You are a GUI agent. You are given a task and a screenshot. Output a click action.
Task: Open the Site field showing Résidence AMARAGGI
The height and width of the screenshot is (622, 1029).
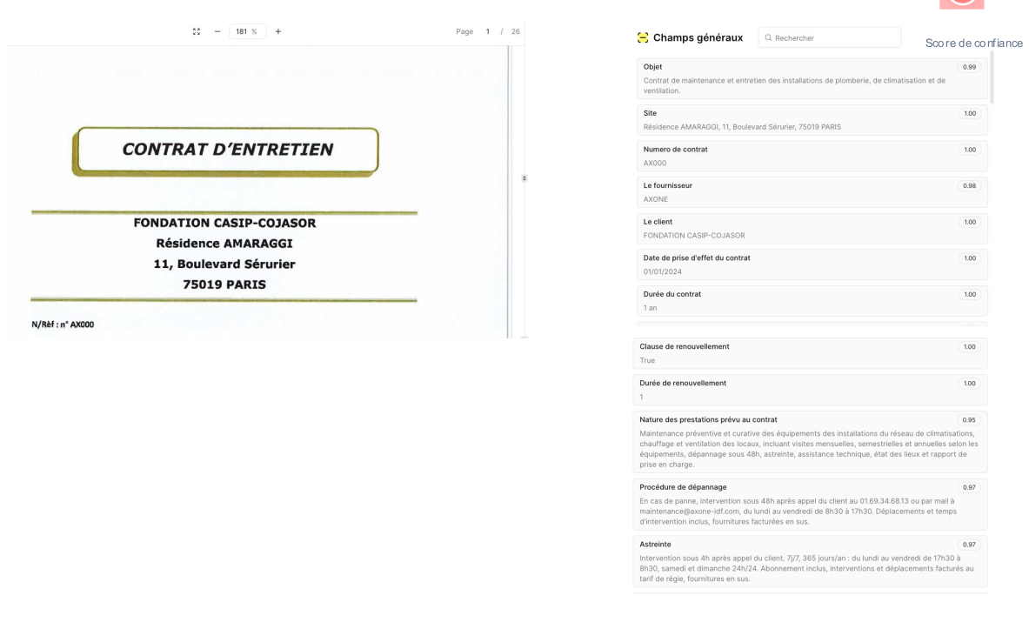[809, 119]
